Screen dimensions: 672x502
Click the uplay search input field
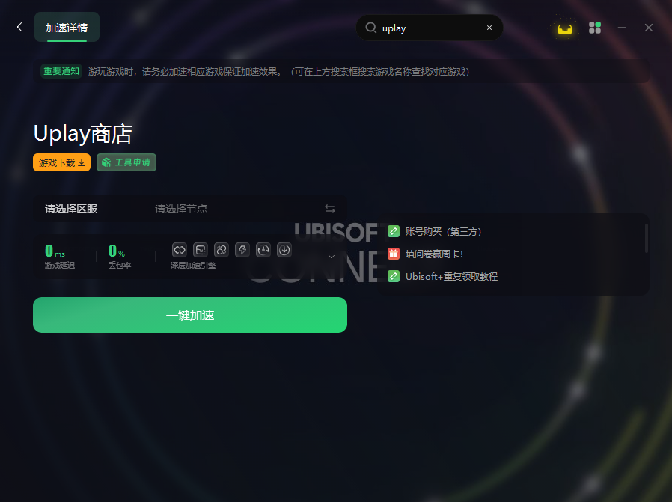coord(430,28)
